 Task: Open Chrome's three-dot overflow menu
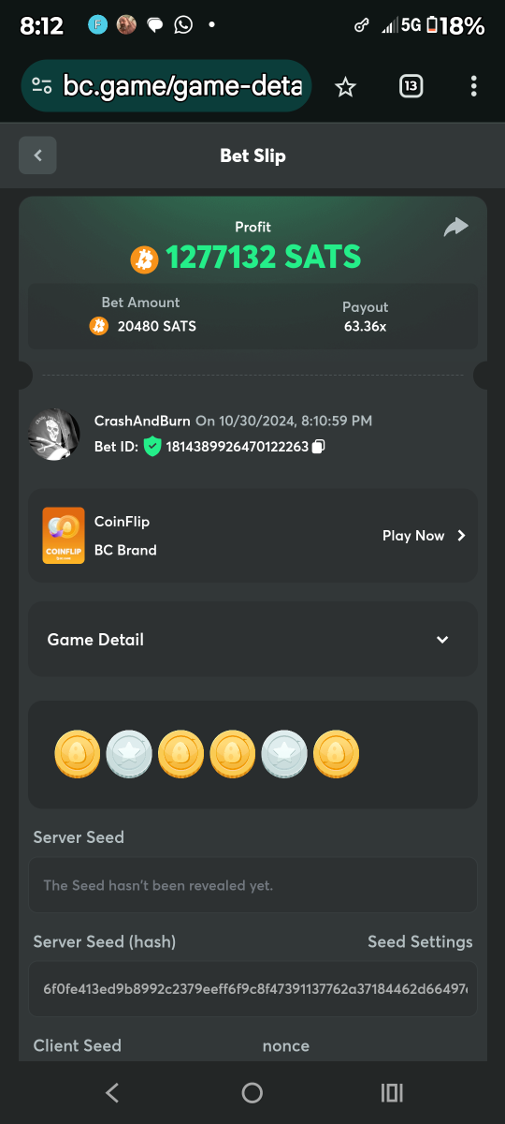(474, 87)
